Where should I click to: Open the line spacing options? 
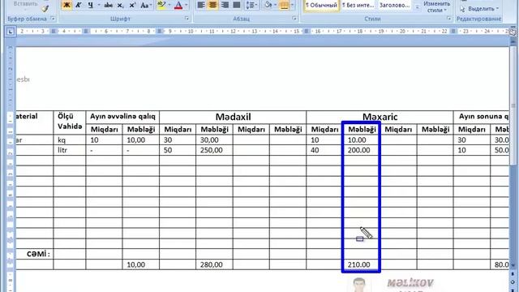coord(251,5)
